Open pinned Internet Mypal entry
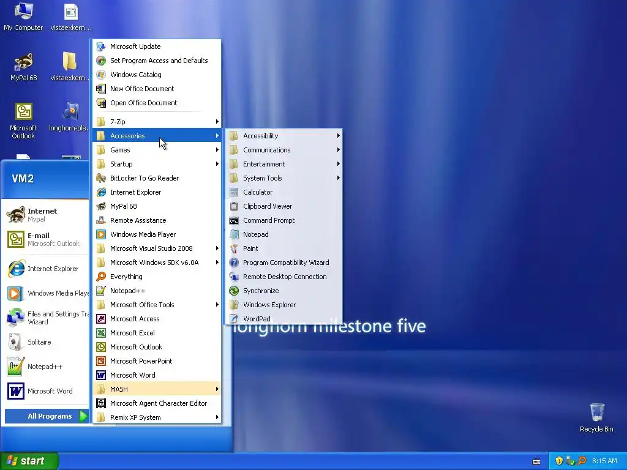Viewport: 627px width, 470px height. coord(45,215)
